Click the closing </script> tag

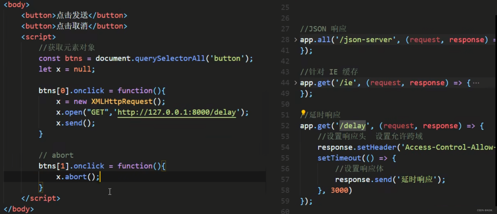[x=41, y=199]
